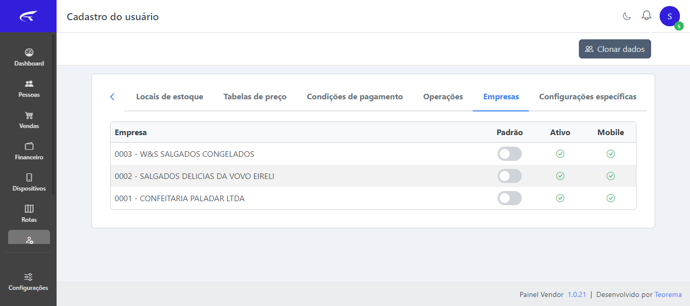Open the Teorema developer link
The height and width of the screenshot is (306, 690).
click(x=668, y=294)
